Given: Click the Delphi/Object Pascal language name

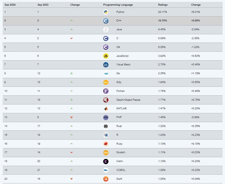Looking at the screenshot, I should (128, 100).
